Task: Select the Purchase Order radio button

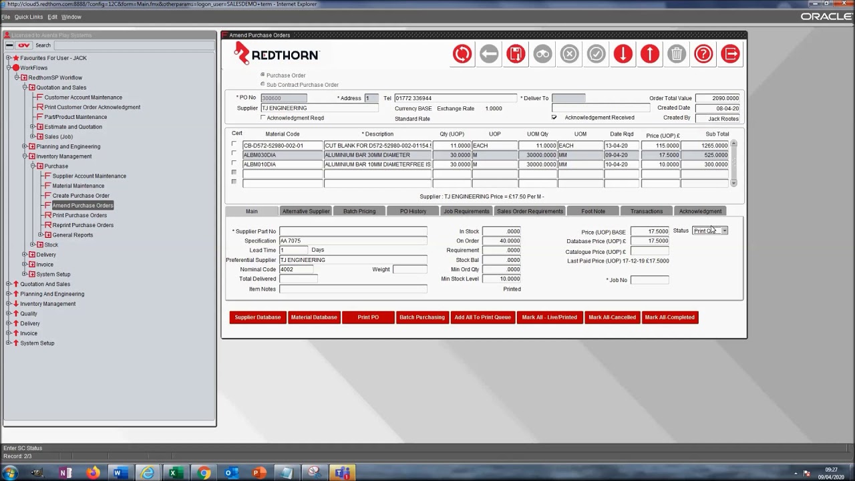Action: [x=263, y=75]
